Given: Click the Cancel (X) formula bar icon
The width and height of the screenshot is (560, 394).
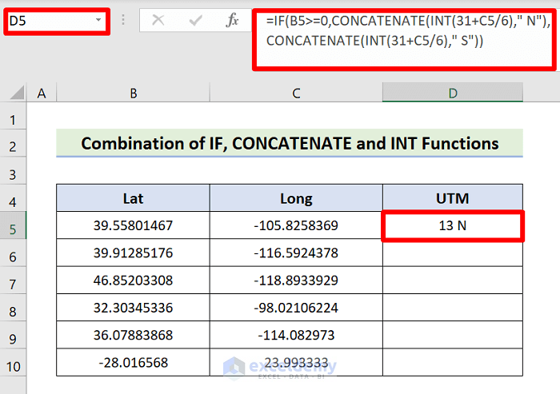Looking at the screenshot, I should click(158, 21).
